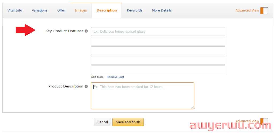Click info icon next to Key Product Features
Screen dimensions: 276x134
point(86,31)
